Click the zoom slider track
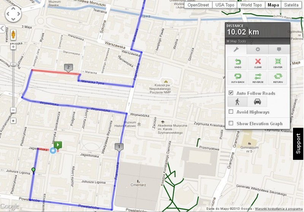Screen dimensions: 304x212 13,87
